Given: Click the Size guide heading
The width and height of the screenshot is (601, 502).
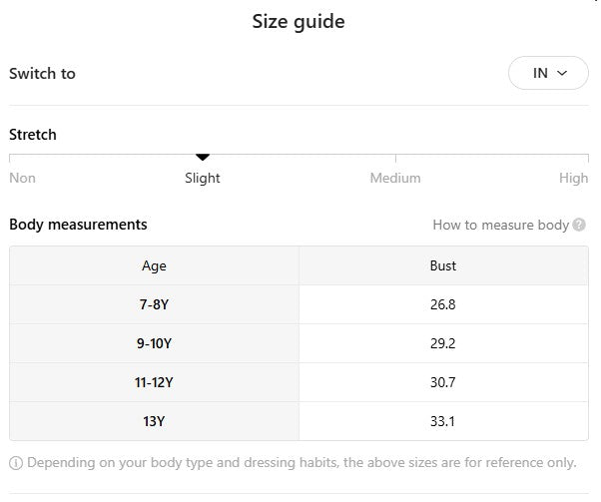Looking at the screenshot, I should 299,21.
